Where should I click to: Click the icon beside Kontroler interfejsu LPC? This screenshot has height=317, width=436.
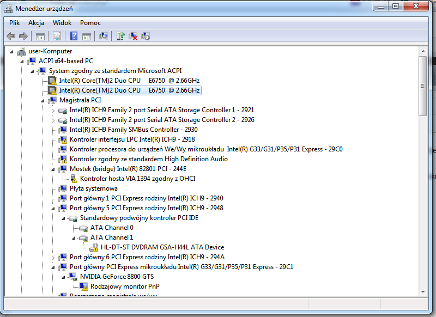(63, 139)
